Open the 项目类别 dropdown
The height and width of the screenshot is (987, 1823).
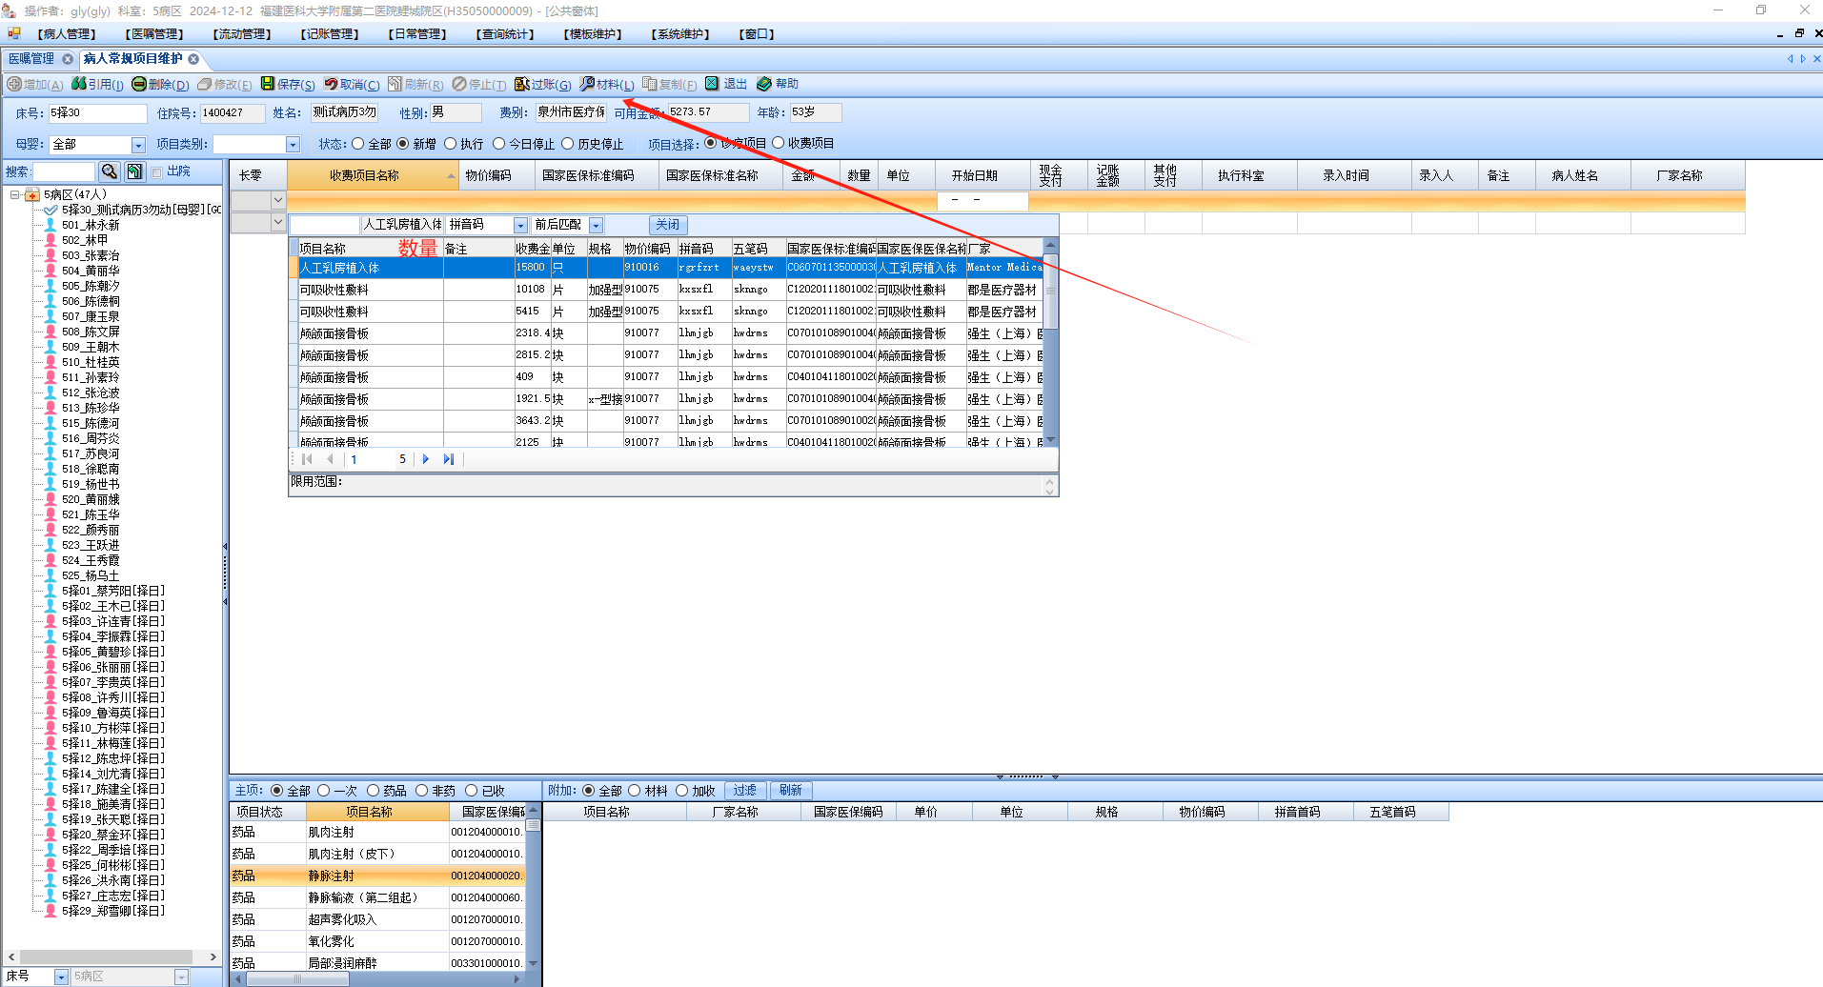tap(293, 145)
